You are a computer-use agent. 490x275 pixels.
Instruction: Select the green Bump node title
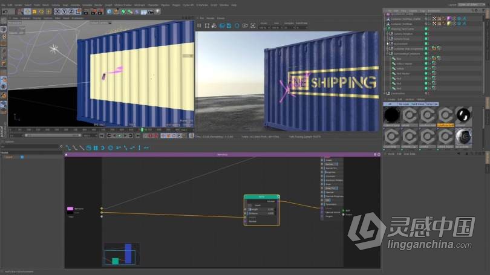click(261, 196)
